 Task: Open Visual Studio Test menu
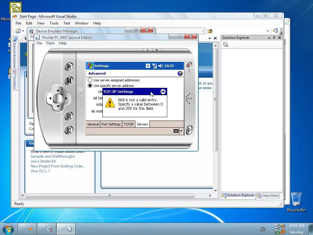click(x=66, y=23)
